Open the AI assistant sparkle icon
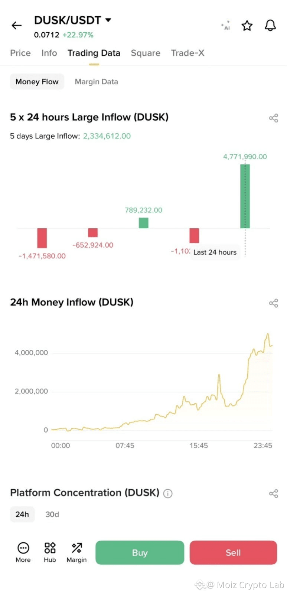287x594 pixels. click(226, 25)
